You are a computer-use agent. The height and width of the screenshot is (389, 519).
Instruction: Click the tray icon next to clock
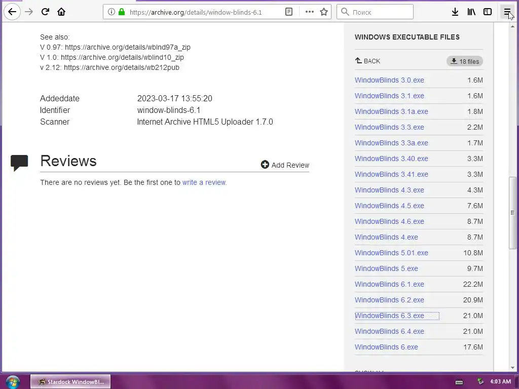pyautogui.click(x=480, y=382)
